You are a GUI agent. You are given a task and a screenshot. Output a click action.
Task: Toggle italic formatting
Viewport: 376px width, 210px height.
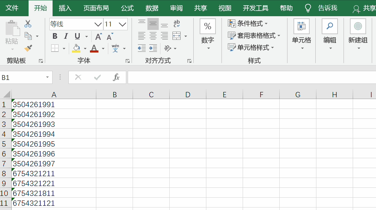(66, 36)
